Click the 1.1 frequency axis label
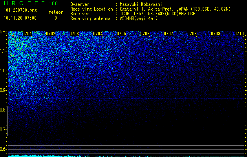The image size is (247, 157). click(x=3, y=51)
